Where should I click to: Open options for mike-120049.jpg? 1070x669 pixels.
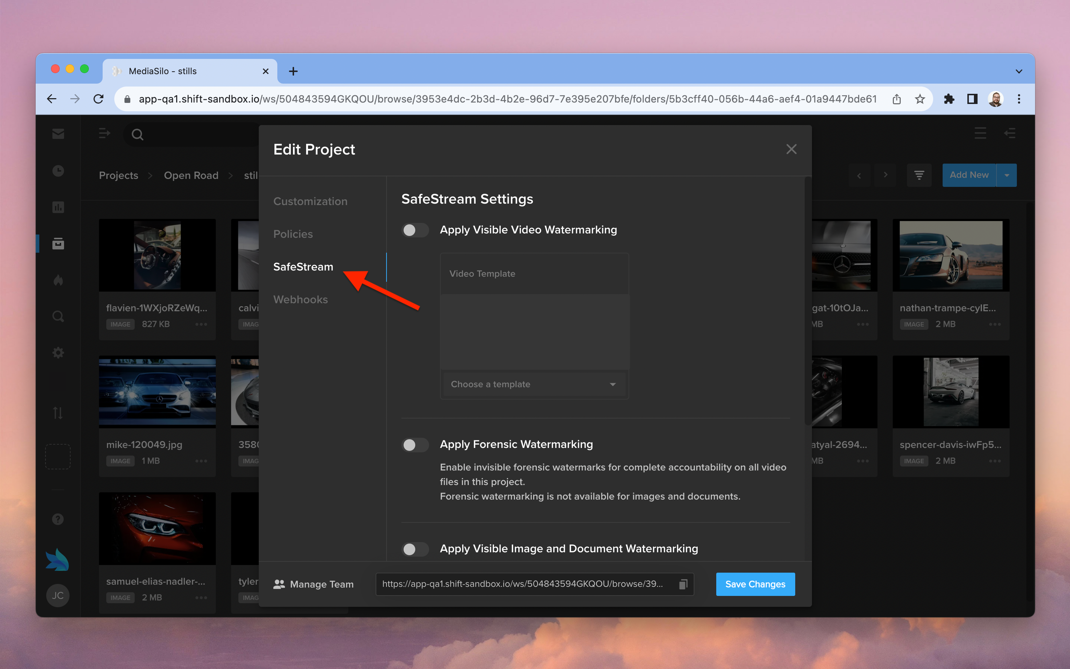pyautogui.click(x=202, y=461)
